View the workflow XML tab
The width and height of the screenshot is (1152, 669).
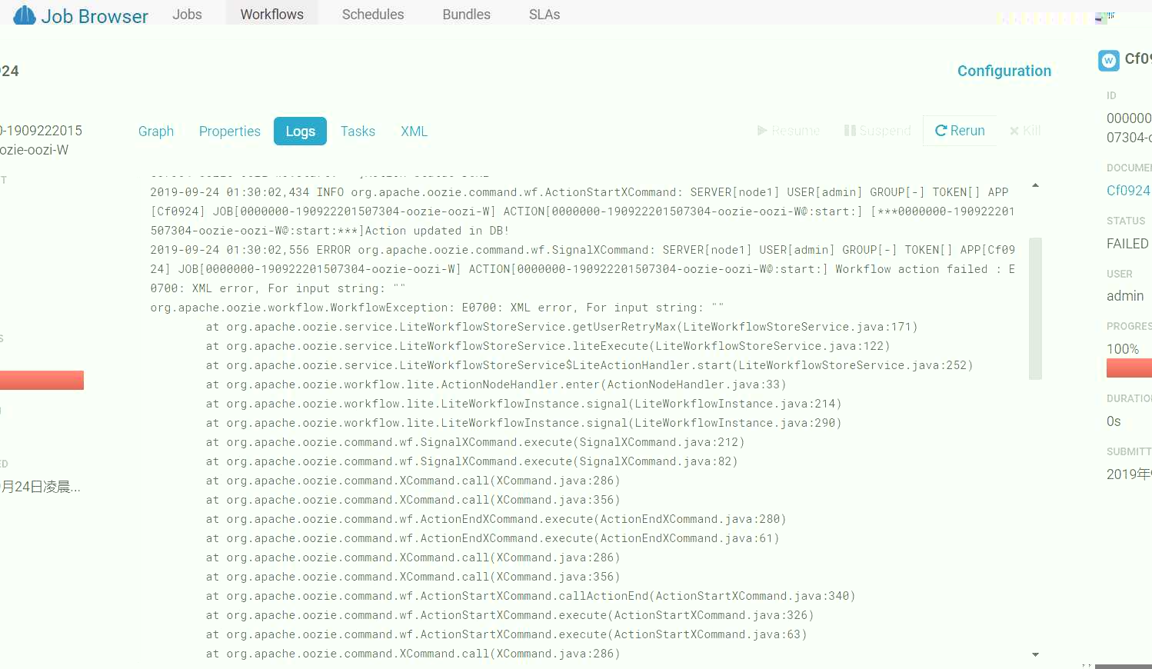(414, 131)
